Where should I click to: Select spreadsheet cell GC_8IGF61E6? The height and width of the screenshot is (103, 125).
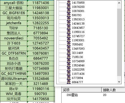[x=14, y=13]
